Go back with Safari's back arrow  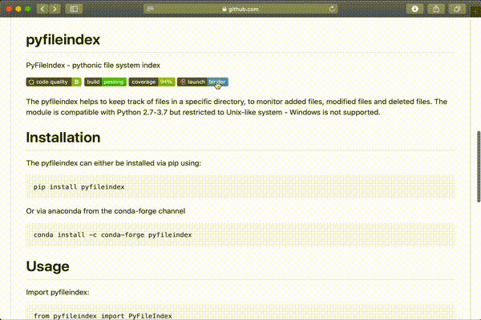coord(42,9)
